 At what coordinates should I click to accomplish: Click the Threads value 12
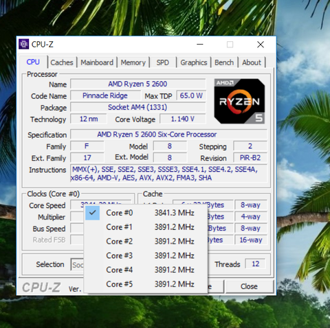tap(255, 264)
